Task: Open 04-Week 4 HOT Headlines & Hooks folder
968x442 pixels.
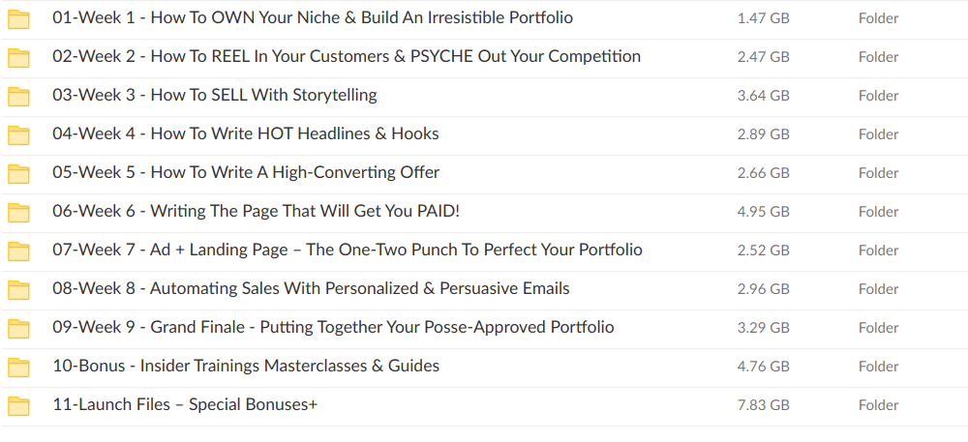Action: point(245,133)
